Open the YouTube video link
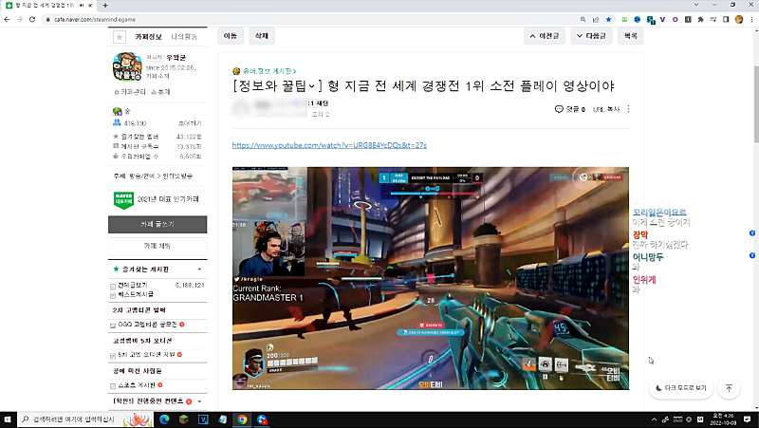Screen dimensions: 759x428 (329, 145)
